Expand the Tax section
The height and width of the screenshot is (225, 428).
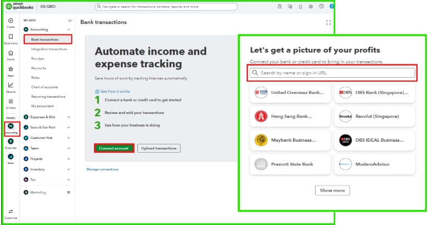[68, 180]
